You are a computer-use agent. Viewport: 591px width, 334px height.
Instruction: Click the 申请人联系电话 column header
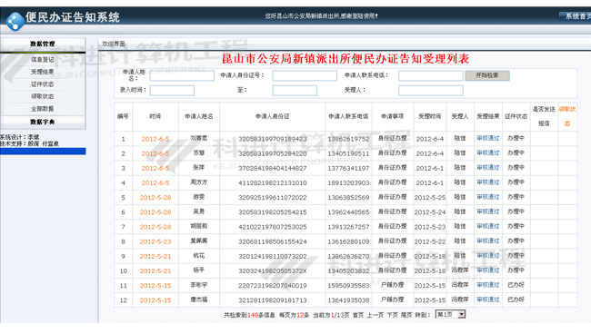click(x=348, y=116)
